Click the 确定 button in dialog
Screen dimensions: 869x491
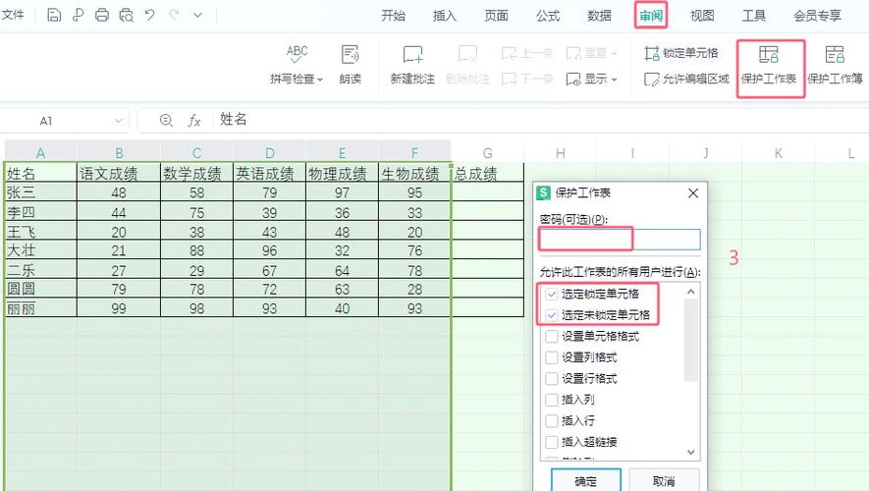pos(586,481)
